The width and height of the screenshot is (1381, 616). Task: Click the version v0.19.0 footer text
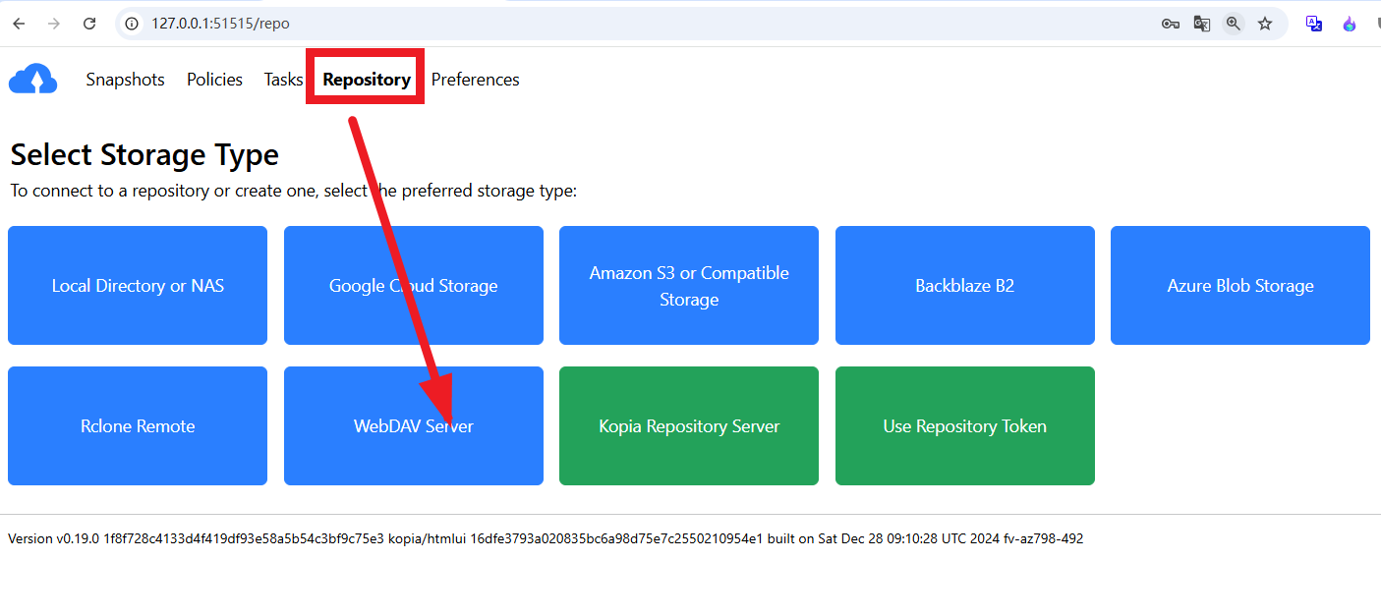click(x=546, y=538)
